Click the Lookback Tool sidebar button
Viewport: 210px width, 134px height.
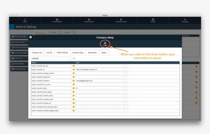coord(19,58)
